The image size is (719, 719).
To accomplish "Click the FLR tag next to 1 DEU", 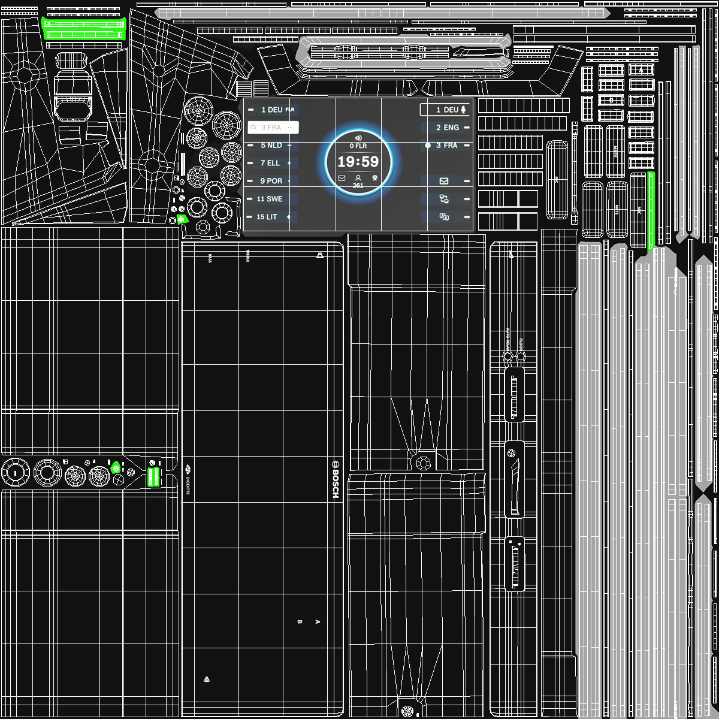I will pos(290,110).
